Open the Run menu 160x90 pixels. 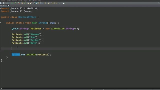(30, 1)
